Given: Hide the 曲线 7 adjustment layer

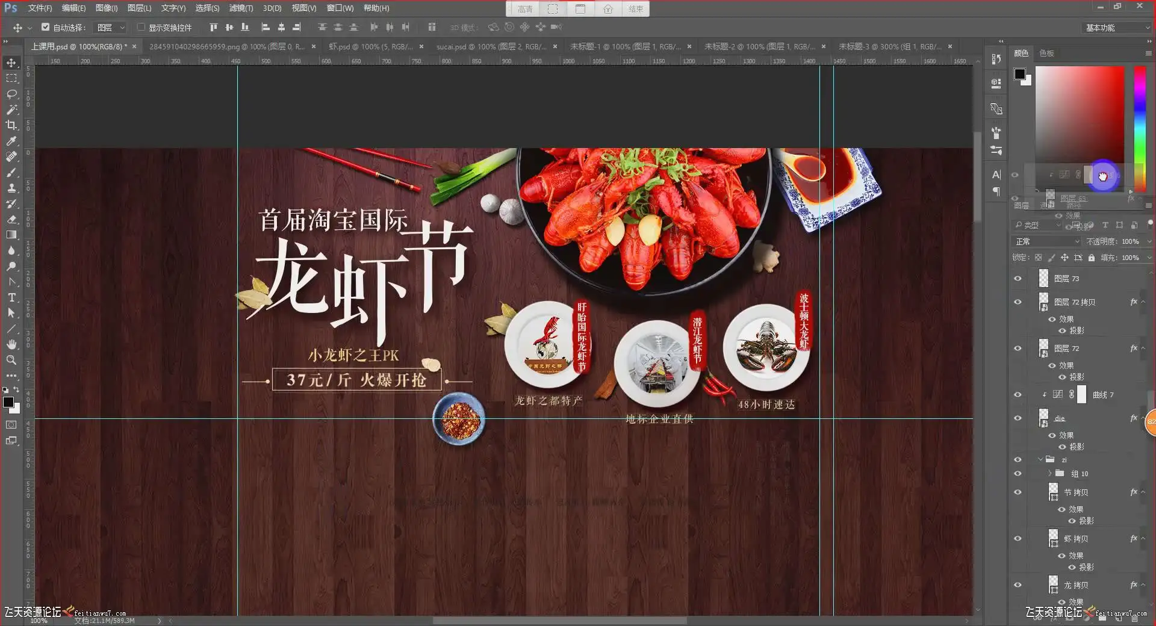Looking at the screenshot, I should [x=1018, y=395].
